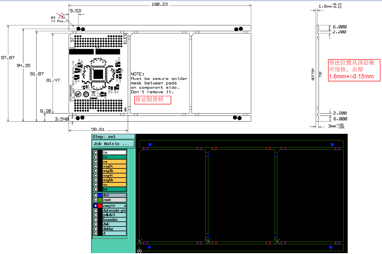The width and height of the screenshot is (382, 254).
Task: Click the 97.87 height dimension
Action: click(x=7, y=58)
